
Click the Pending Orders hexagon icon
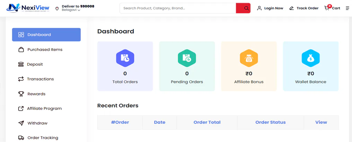pos(187,58)
